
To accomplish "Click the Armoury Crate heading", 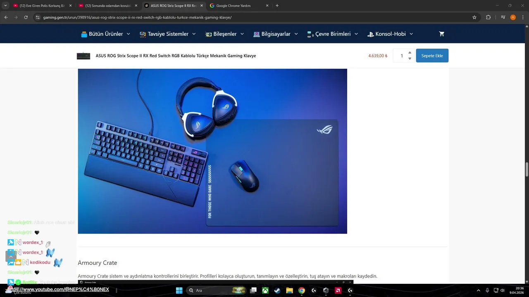I will 98,263.
